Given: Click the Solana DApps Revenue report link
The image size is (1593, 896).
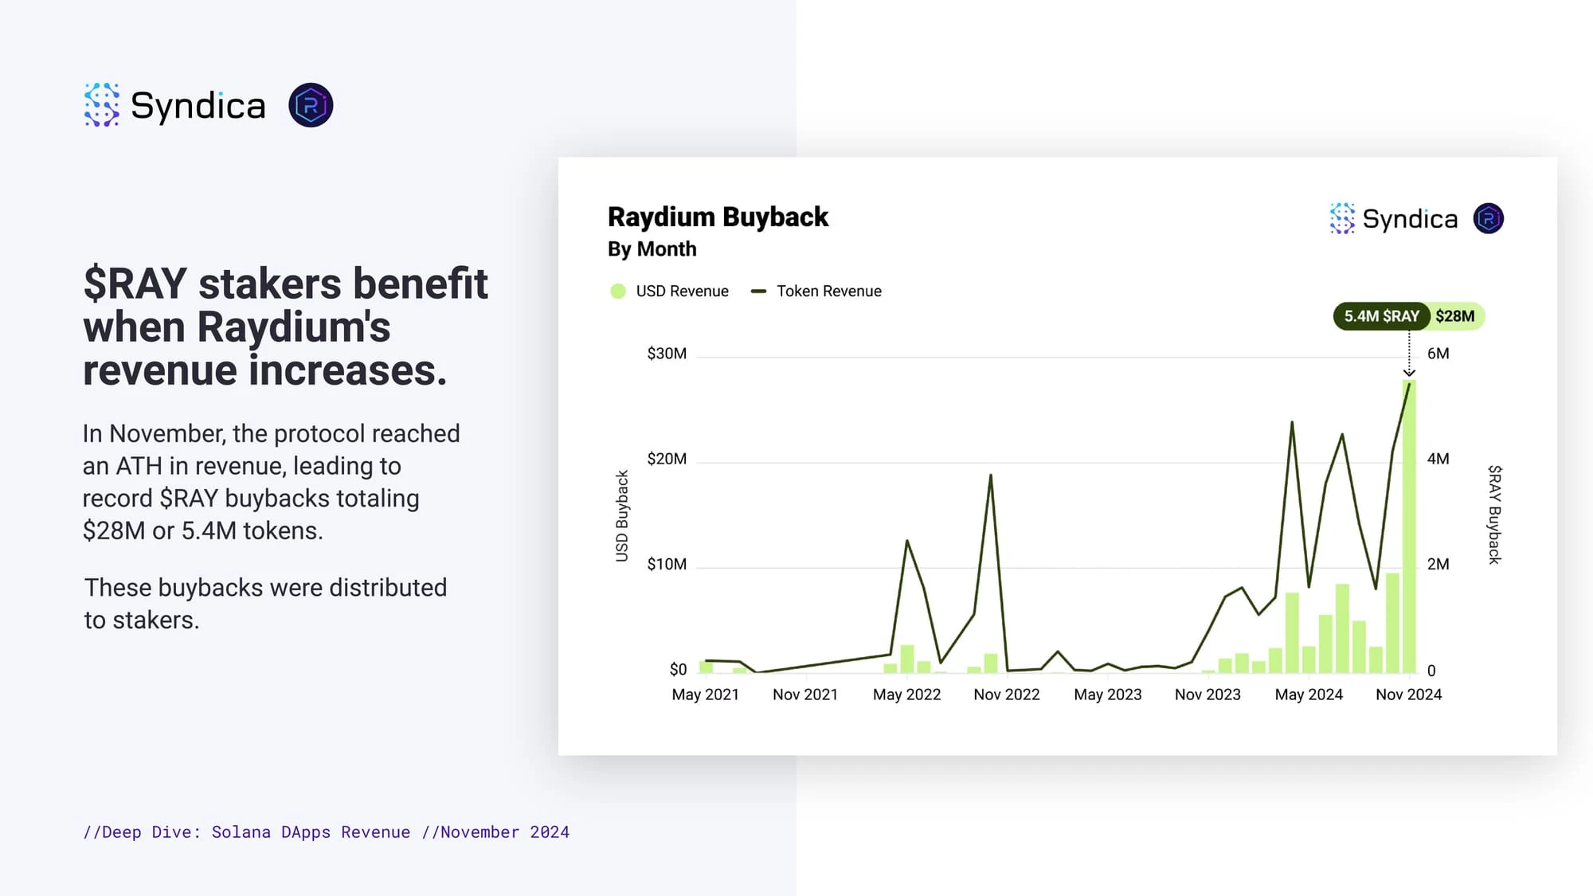Looking at the screenshot, I should tap(325, 831).
